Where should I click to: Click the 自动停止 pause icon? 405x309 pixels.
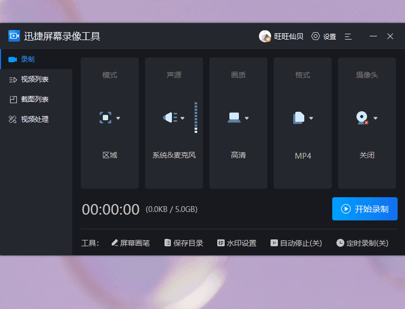tap(274, 243)
